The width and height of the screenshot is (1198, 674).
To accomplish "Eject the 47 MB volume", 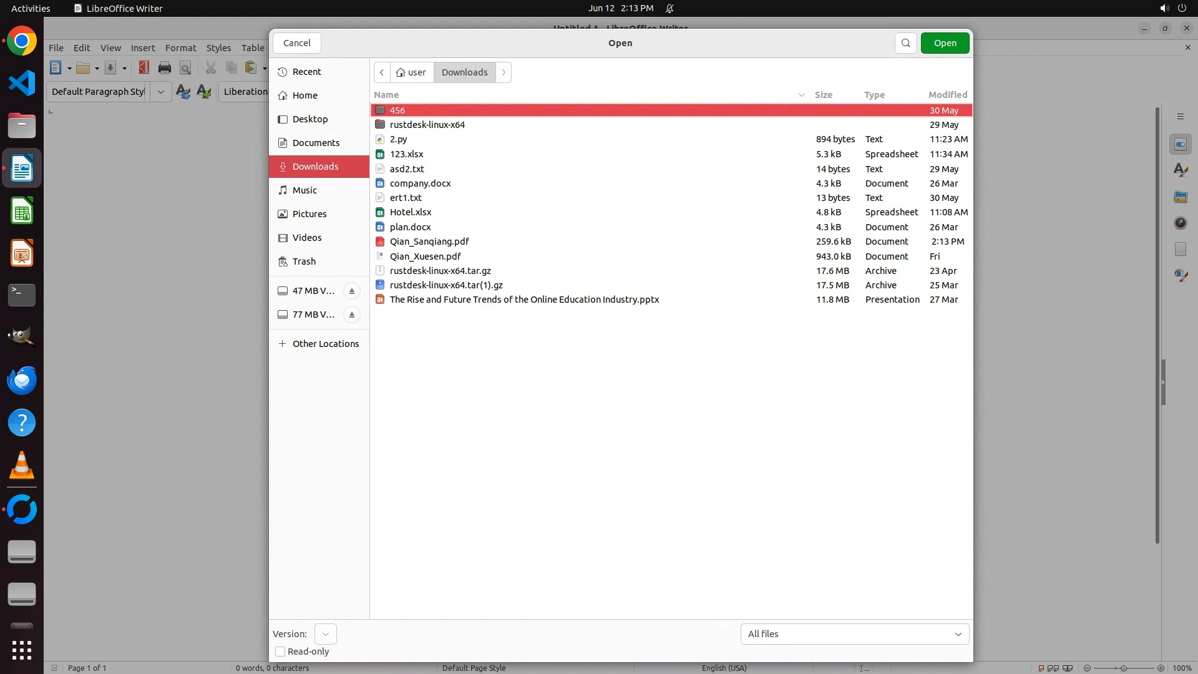I will [x=352, y=291].
